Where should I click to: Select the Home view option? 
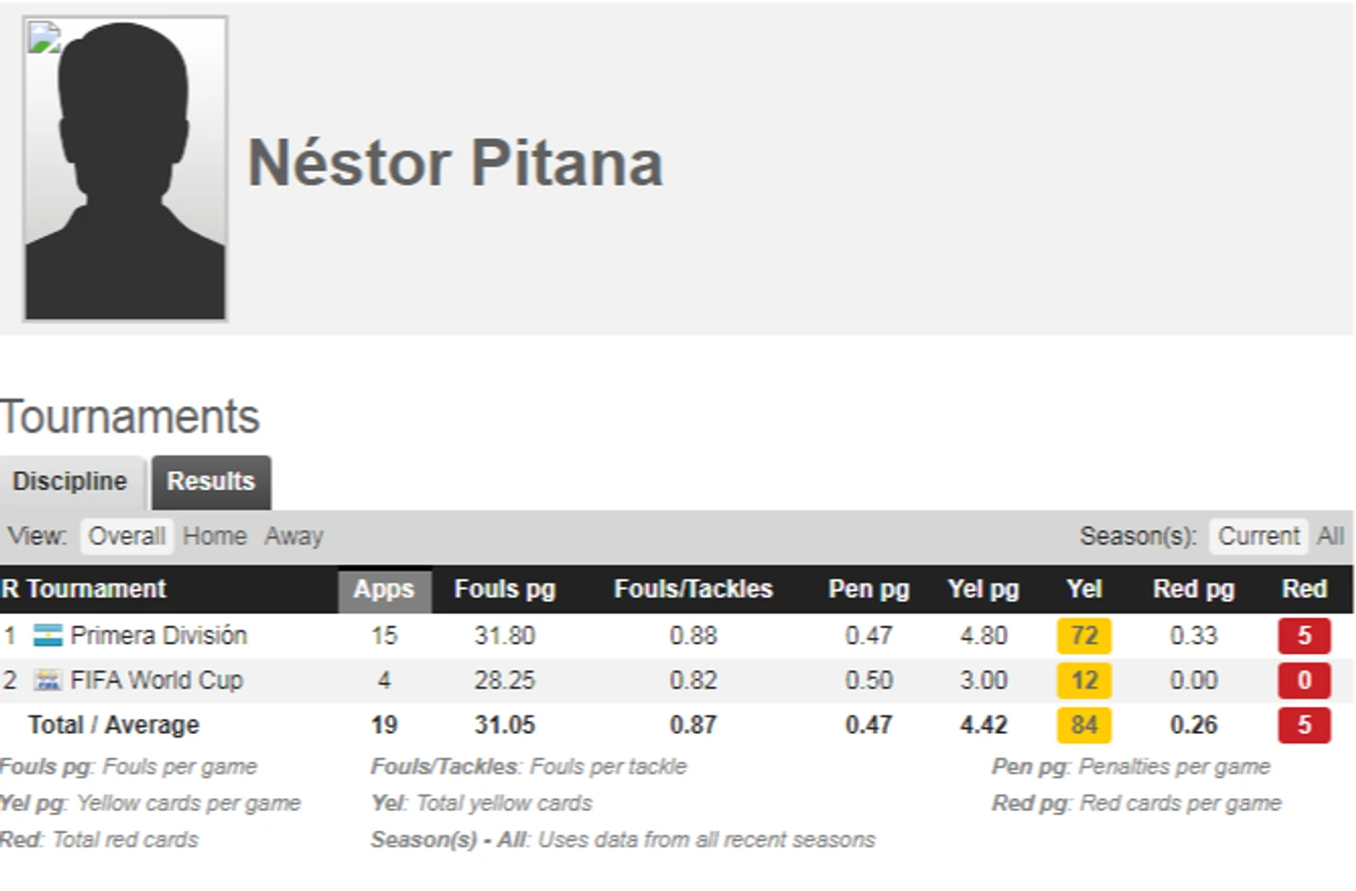(215, 536)
